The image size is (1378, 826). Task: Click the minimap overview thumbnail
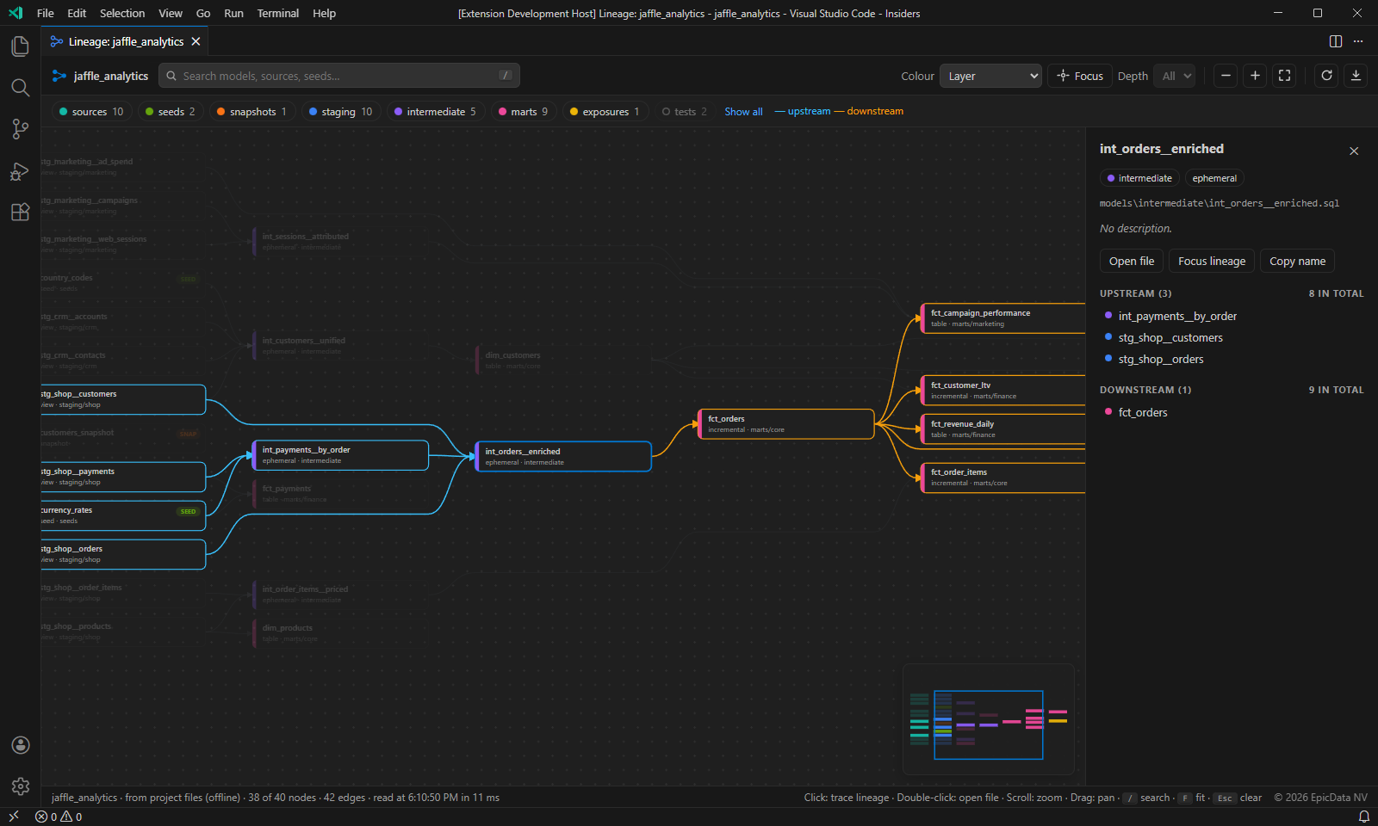point(989,719)
